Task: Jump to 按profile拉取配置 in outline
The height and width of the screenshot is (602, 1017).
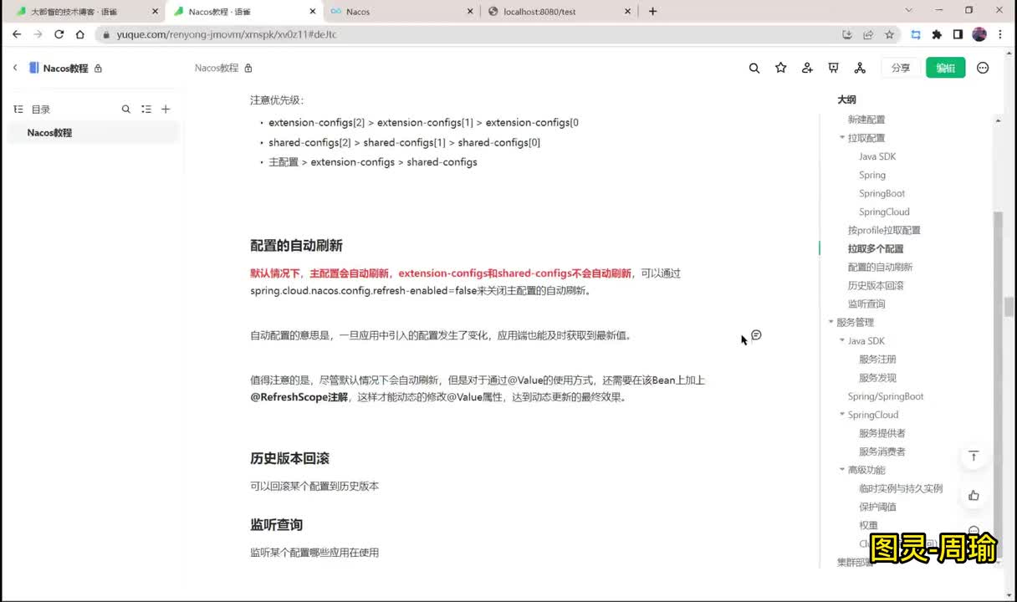Action: 884,230
